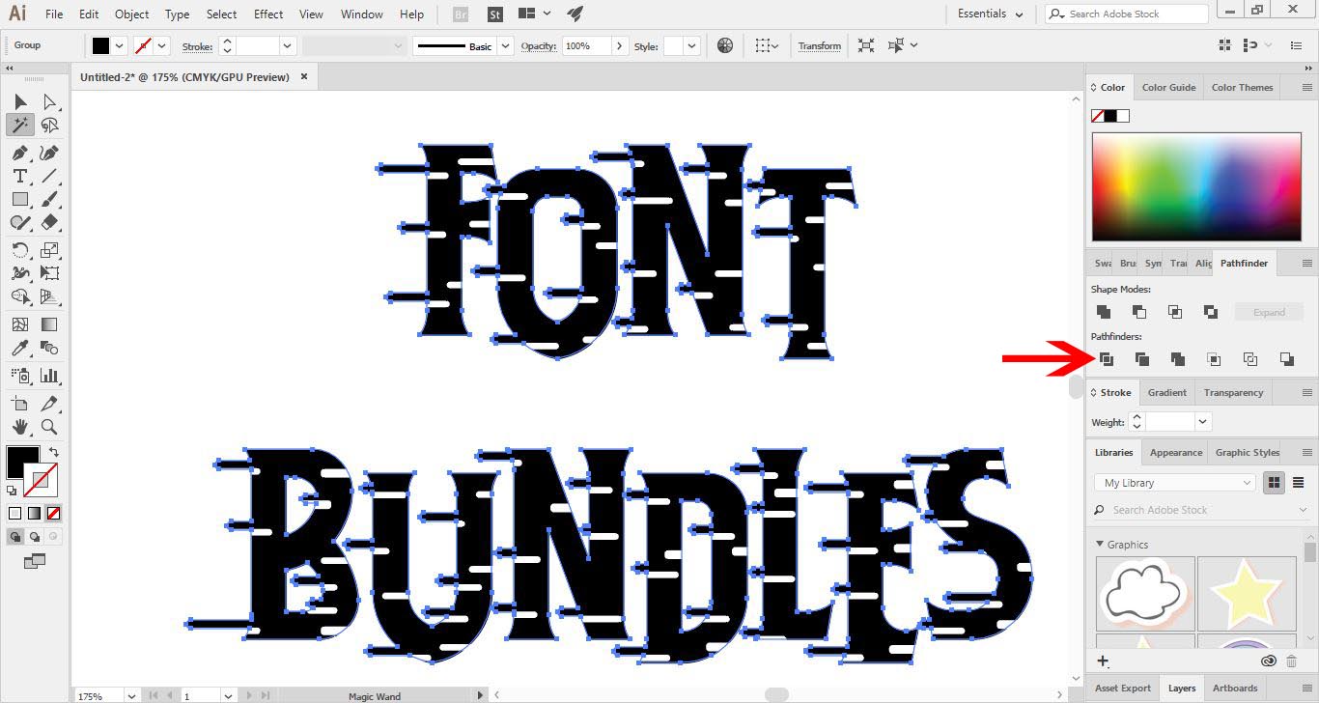Click the Divide pathfinder icon
The image size is (1319, 703).
[1107, 359]
